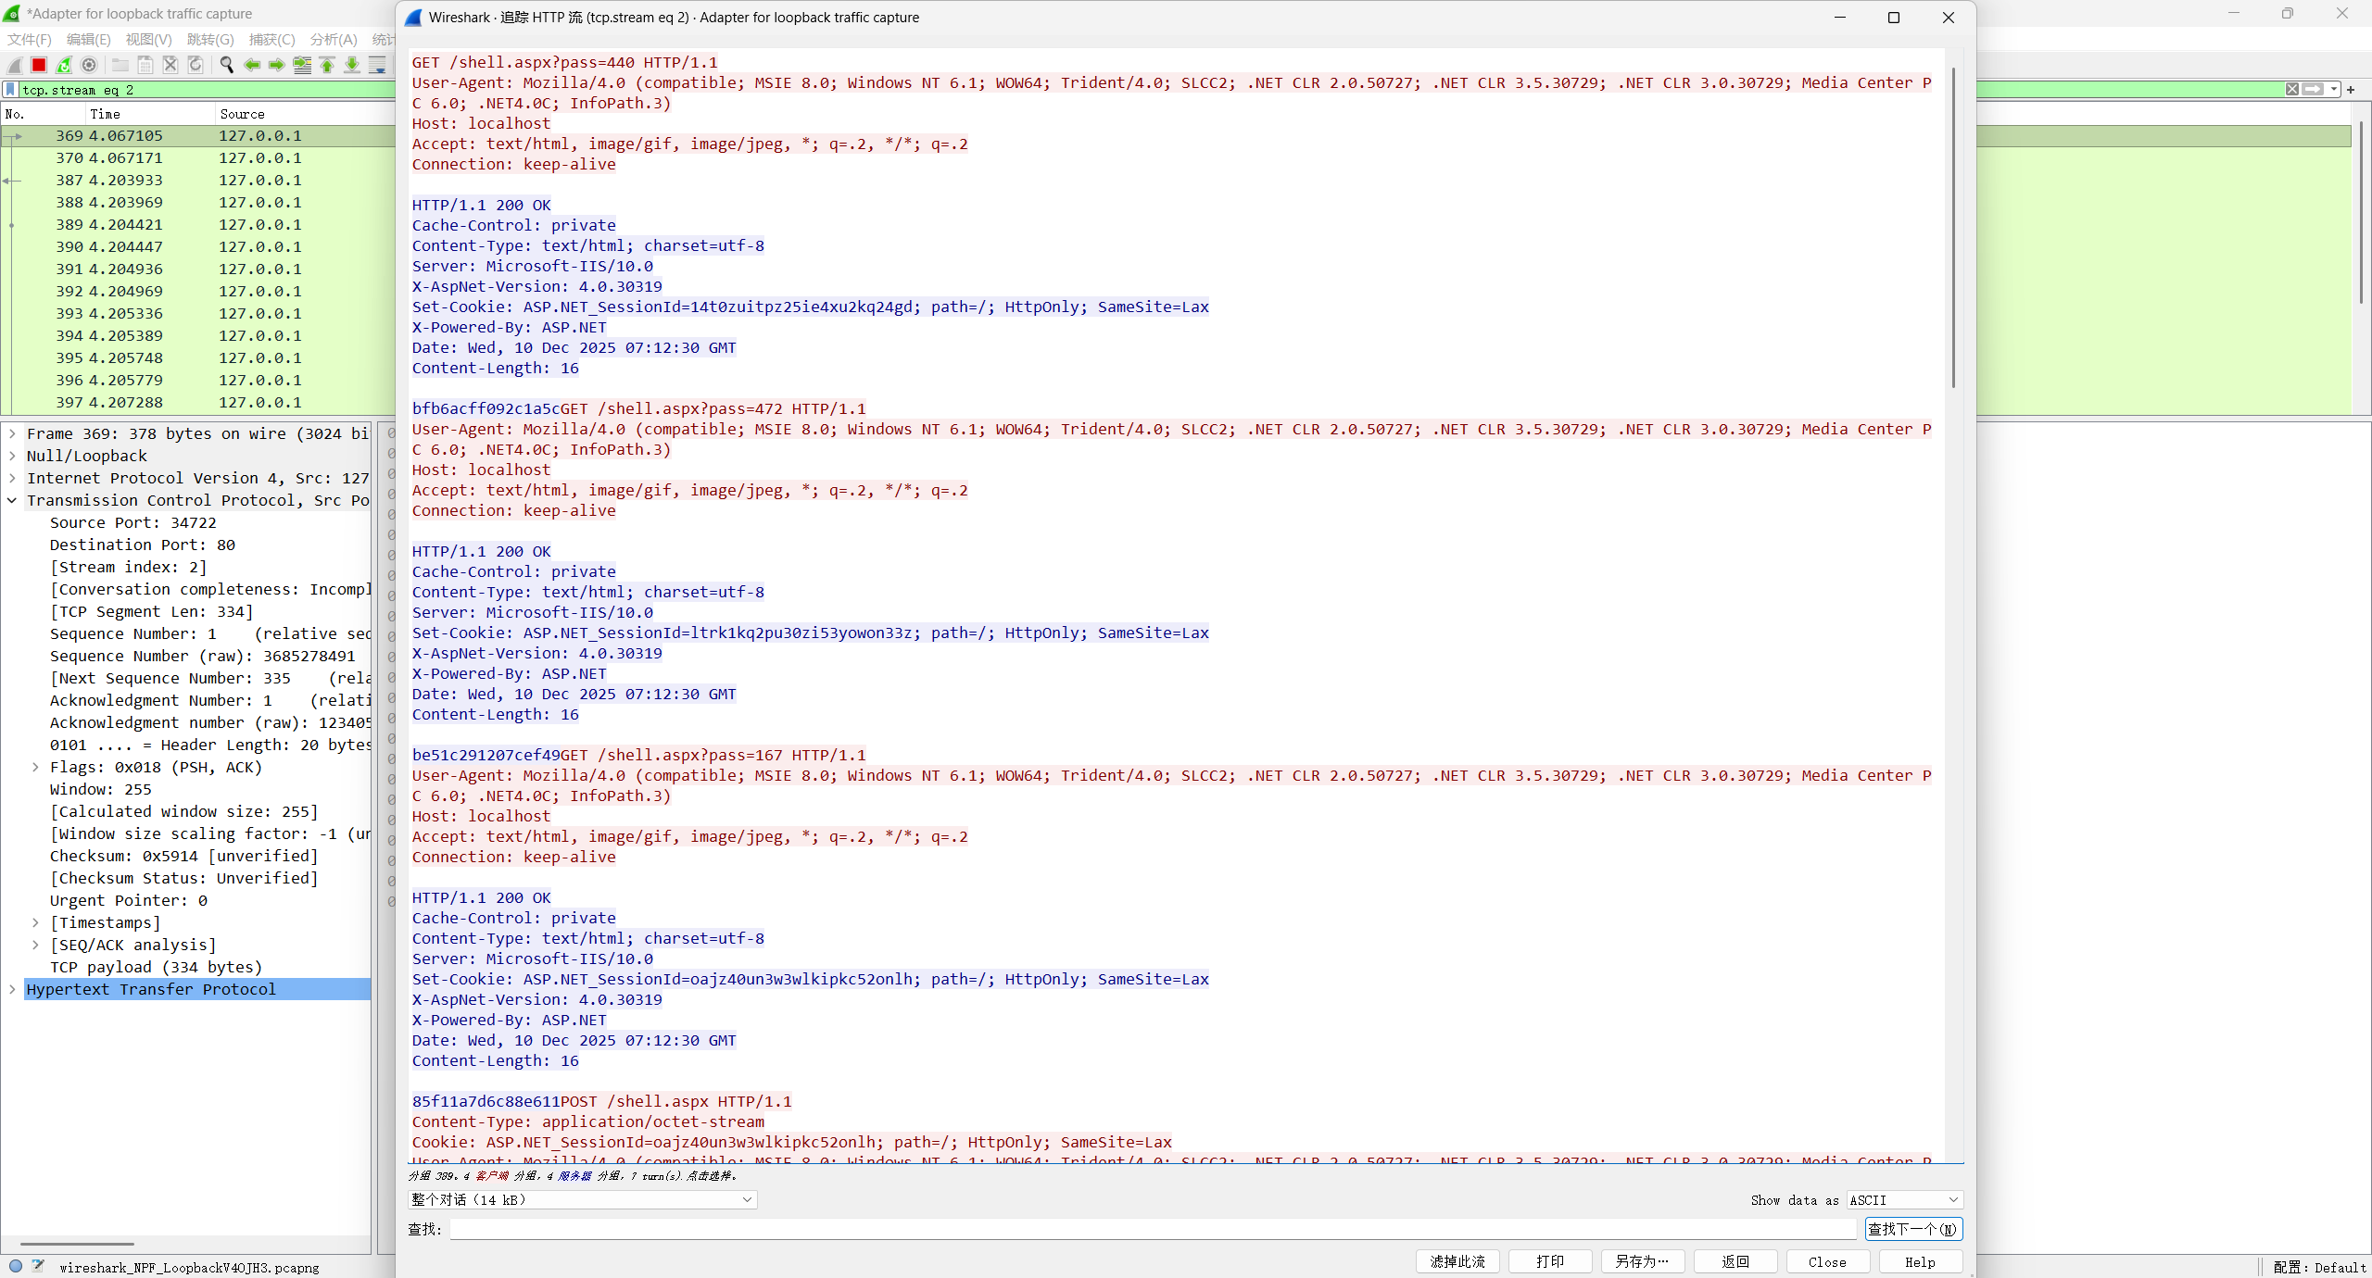Image resolution: width=2372 pixels, height=1278 pixels.
Task: Expand the Hypertext Transfer Protocol tree node
Action: click(12, 989)
